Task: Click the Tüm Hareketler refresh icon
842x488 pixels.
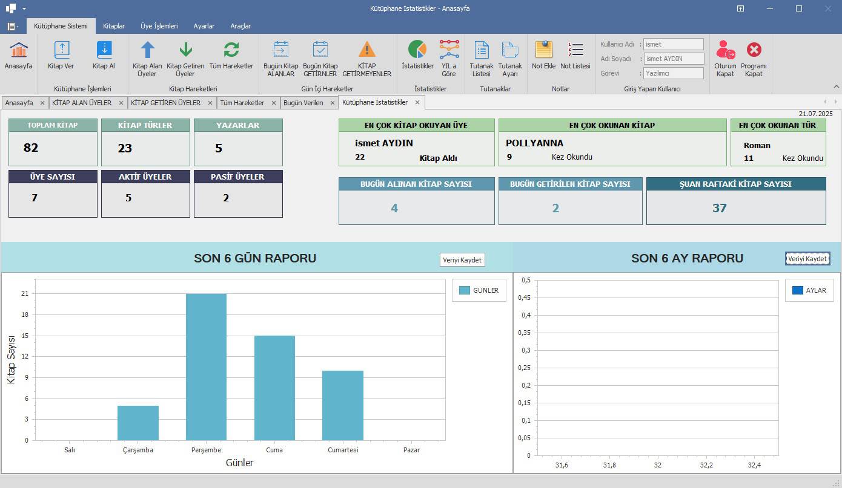Action: pos(231,50)
